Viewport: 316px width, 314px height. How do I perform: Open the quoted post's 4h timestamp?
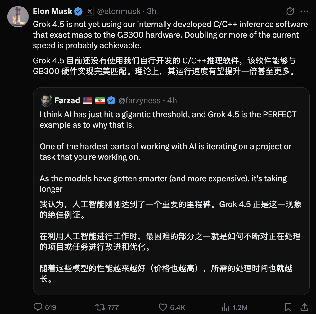click(172, 100)
